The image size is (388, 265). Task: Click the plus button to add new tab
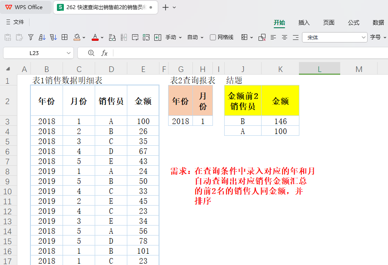[x=165, y=7]
